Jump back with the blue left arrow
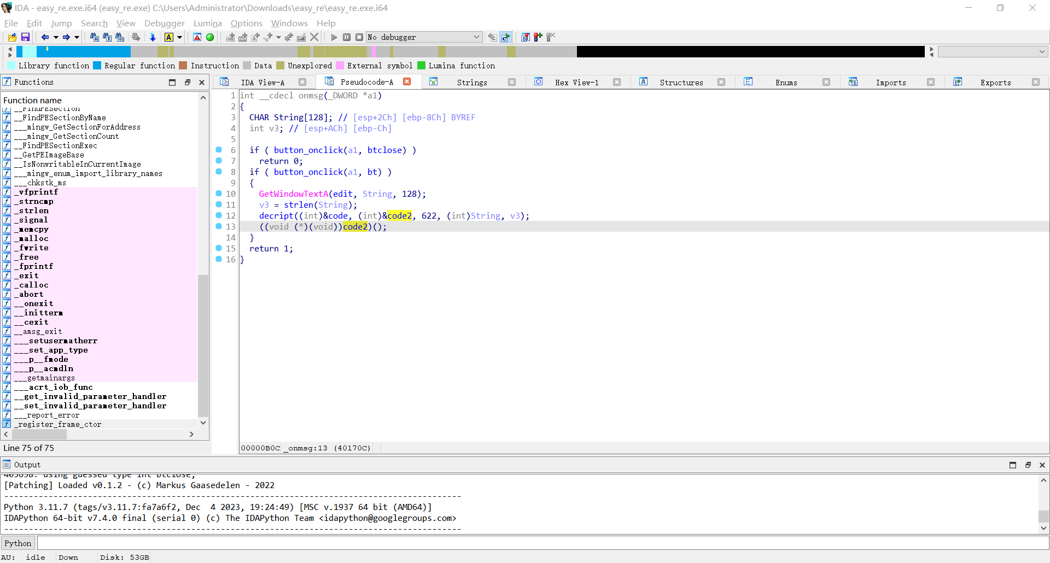 click(x=45, y=37)
